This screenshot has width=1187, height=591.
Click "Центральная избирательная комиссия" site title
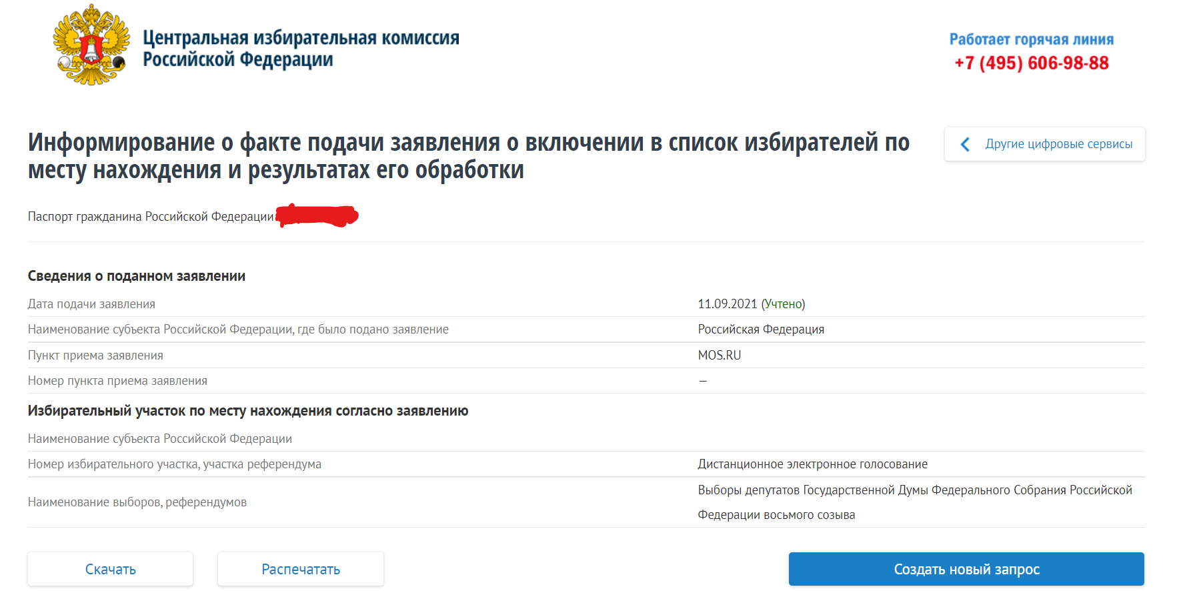pos(301,38)
